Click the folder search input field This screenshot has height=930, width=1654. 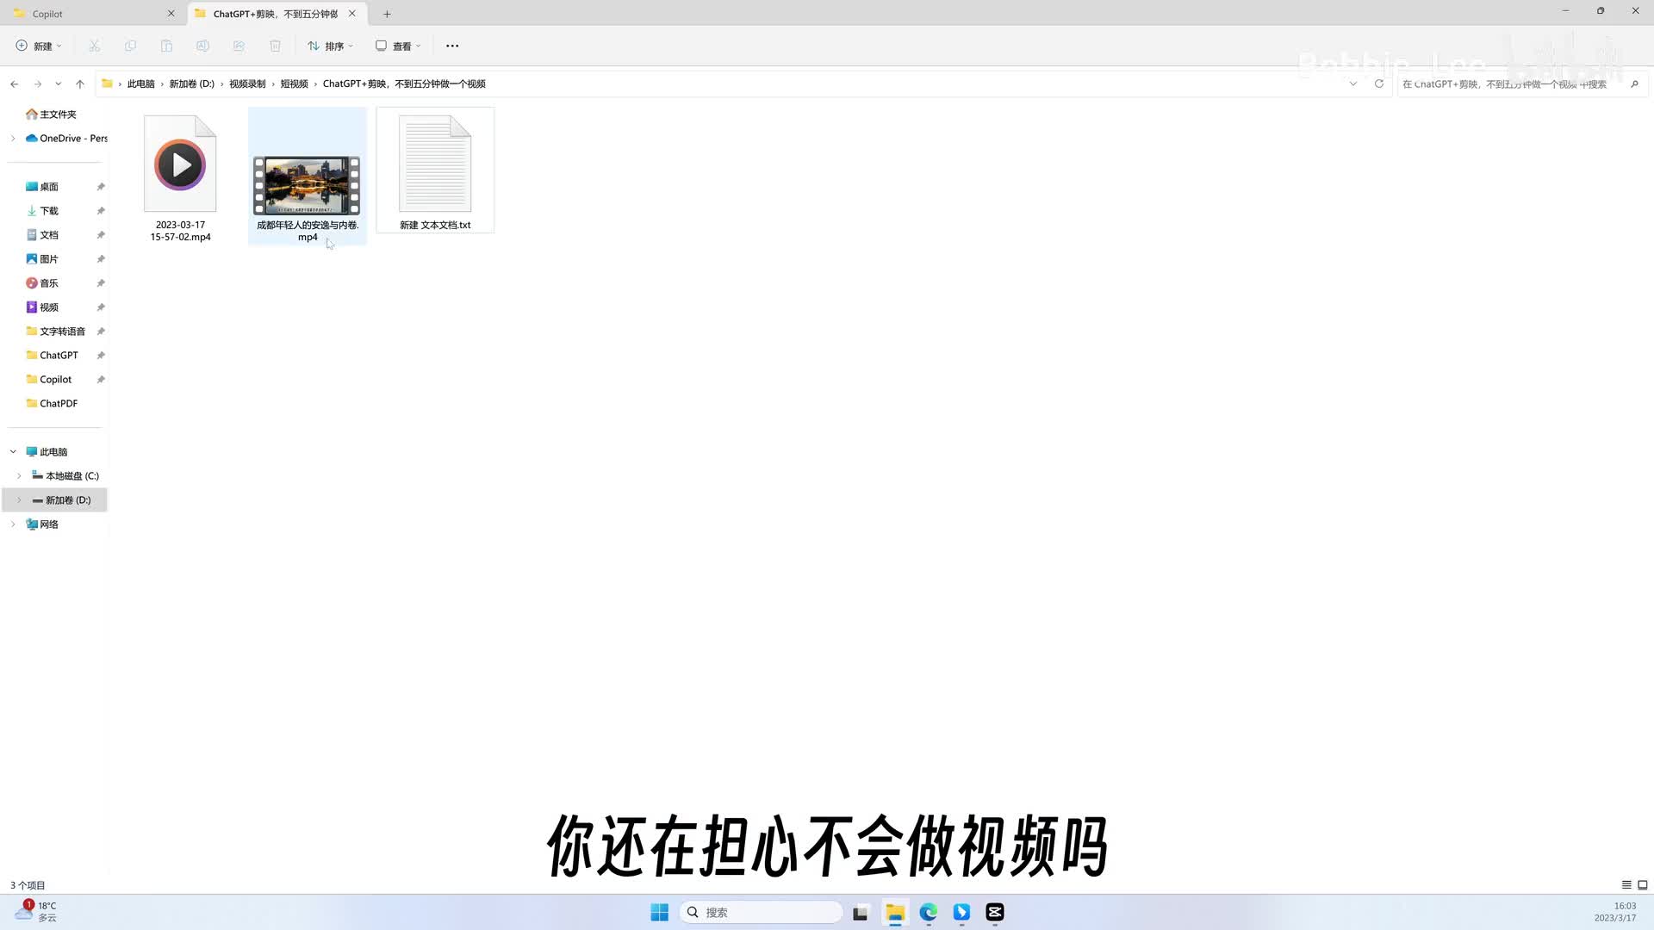click(1508, 84)
